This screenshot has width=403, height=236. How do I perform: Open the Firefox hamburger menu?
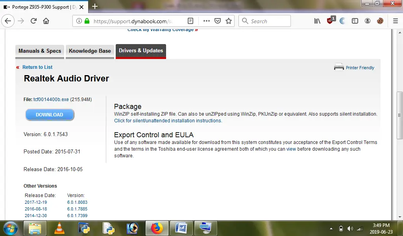pyautogui.click(x=396, y=21)
